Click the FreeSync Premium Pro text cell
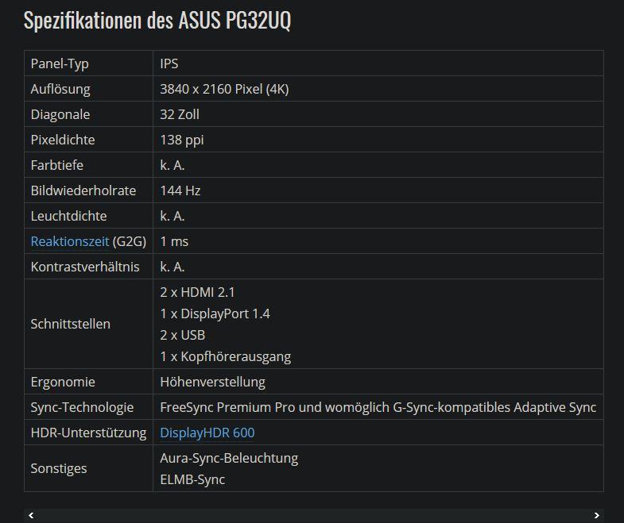Image resolution: width=624 pixels, height=523 pixels. pyautogui.click(x=378, y=407)
